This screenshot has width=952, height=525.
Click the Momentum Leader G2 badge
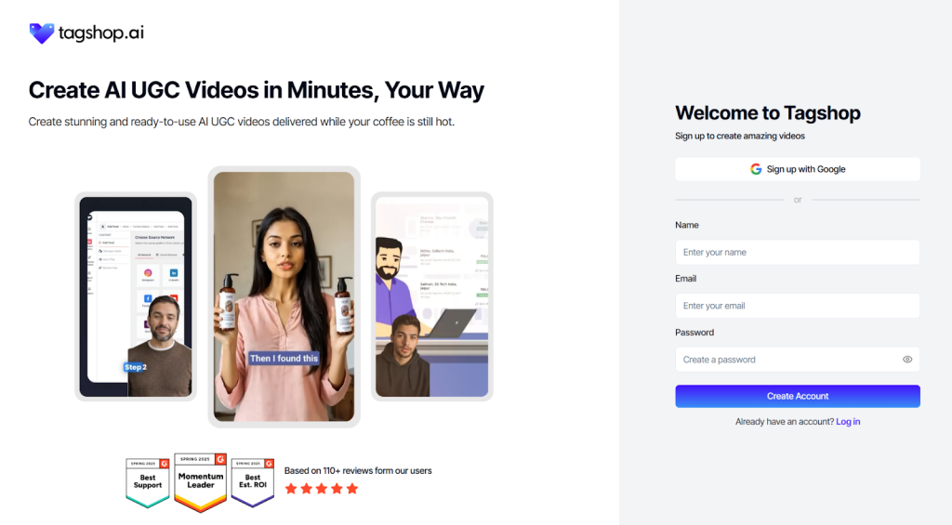tap(201, 482)
